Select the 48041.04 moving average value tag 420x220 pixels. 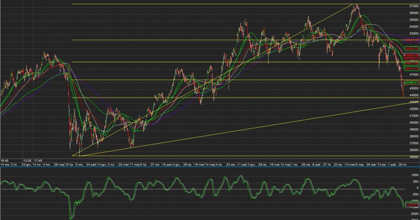pyautogui.click(x=412, y=69)
